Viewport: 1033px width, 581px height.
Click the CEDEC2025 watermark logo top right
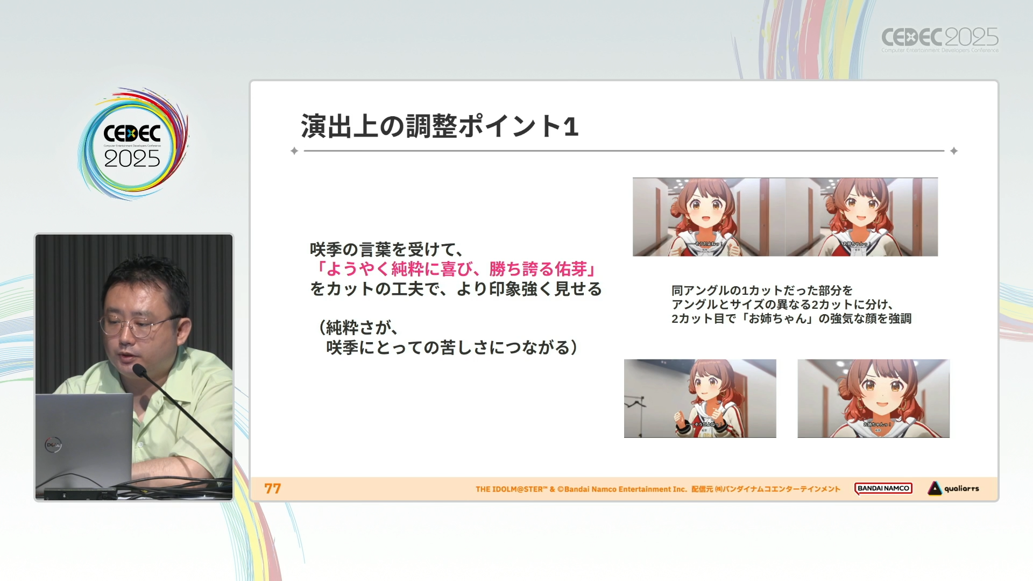point(939,39)
